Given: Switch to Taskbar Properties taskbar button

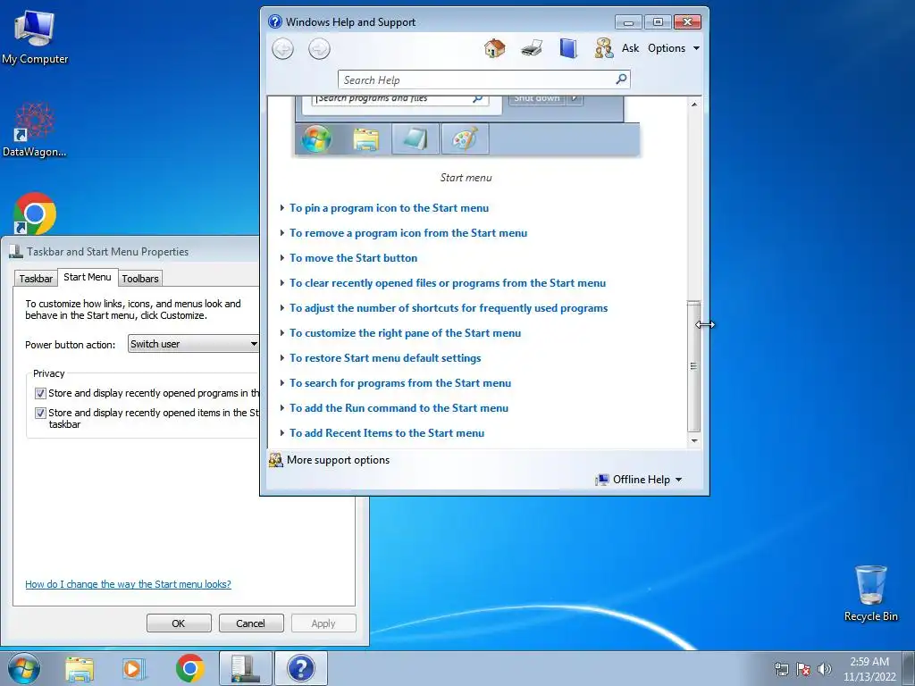Looking at the screenshot, I should [245, 668].
